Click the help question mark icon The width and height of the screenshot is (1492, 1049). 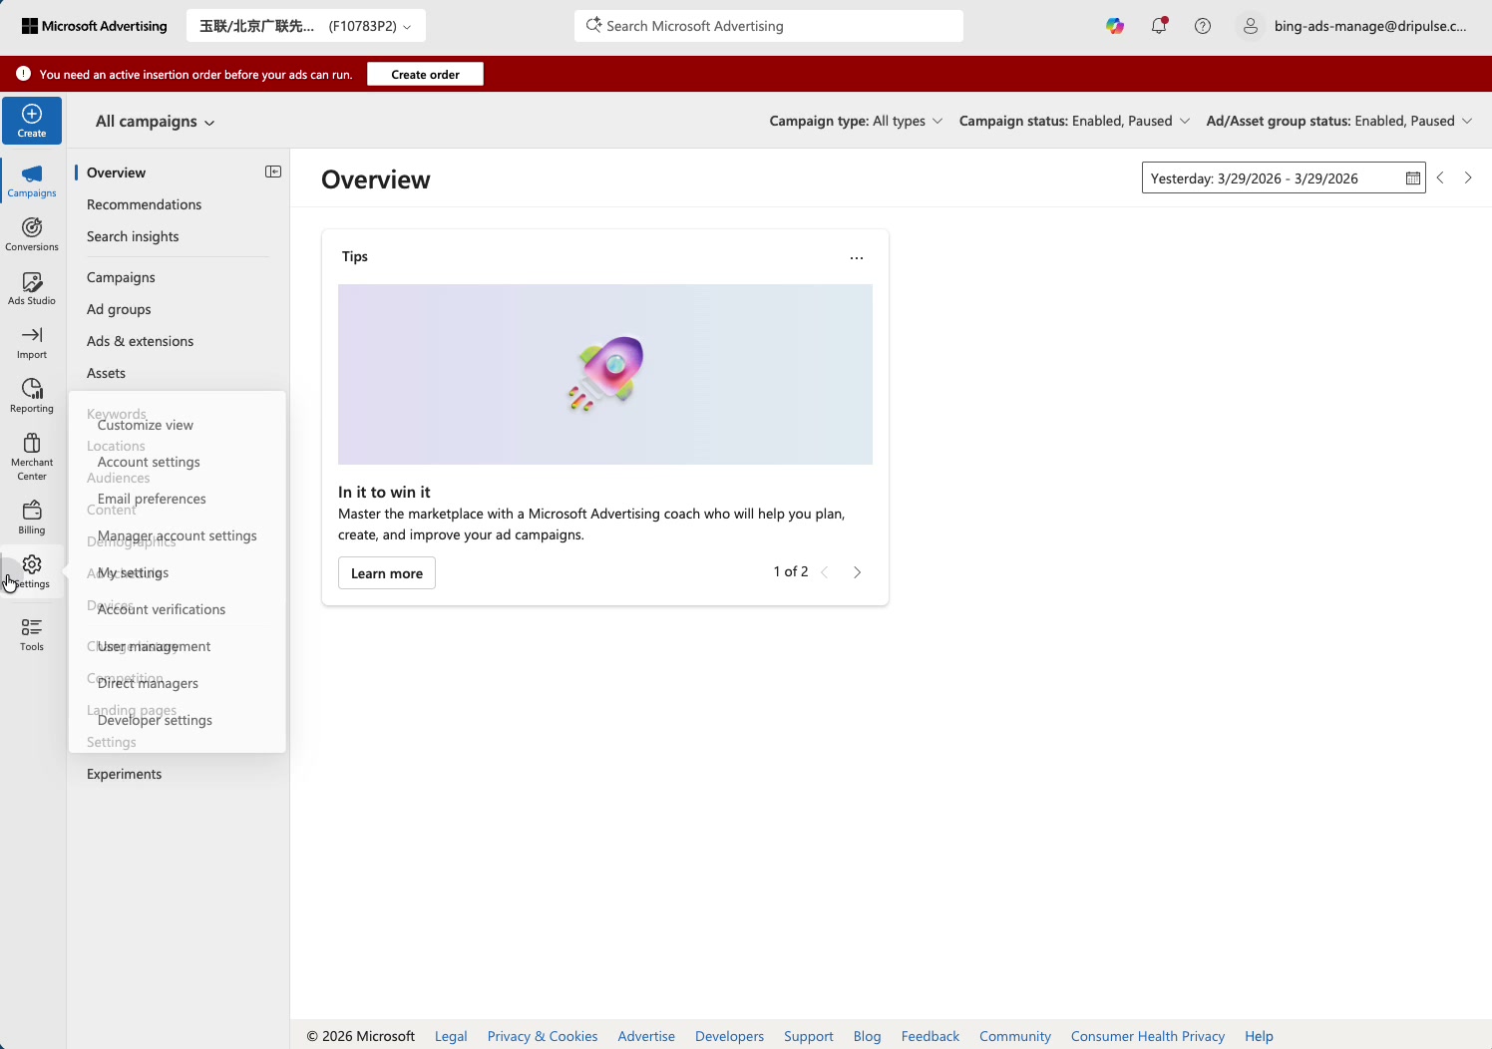point(1203,26)
